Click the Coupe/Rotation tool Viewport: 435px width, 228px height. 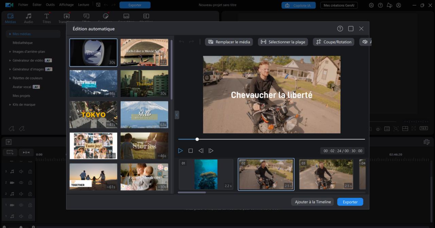click(333, 42)
